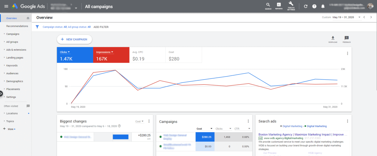Click the $280.25 cost cell

pyautogui.click(x=205, y=137)
